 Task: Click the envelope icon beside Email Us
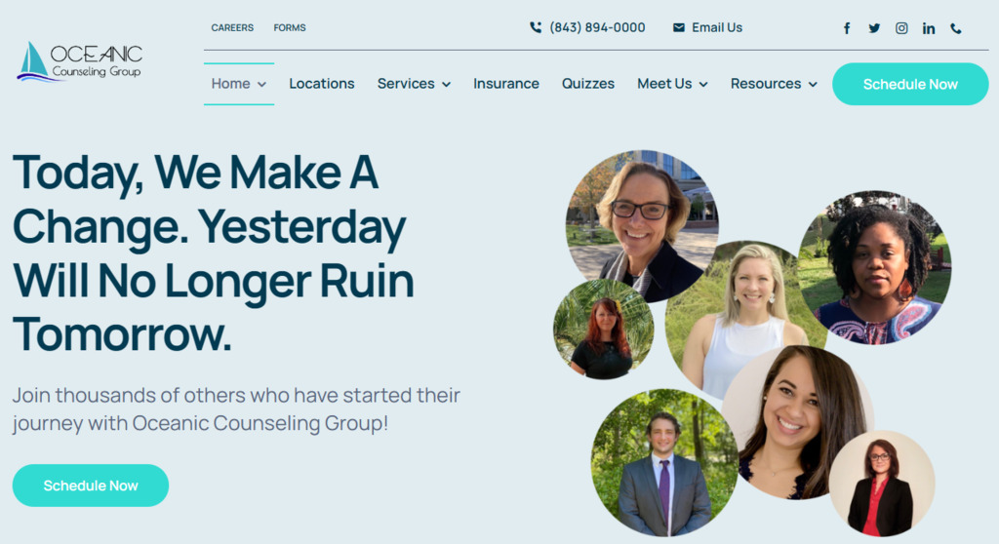679,27
